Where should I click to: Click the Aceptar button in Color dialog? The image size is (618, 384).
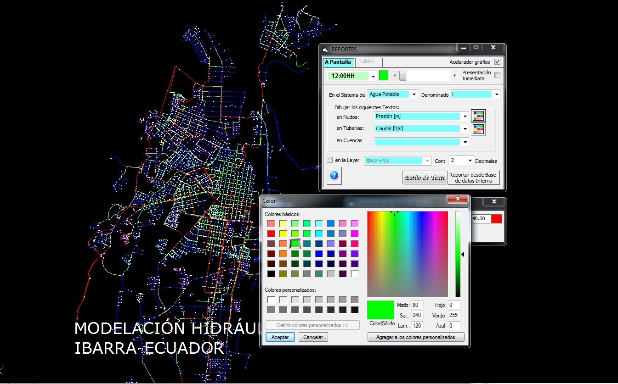(x=280, y=337)
